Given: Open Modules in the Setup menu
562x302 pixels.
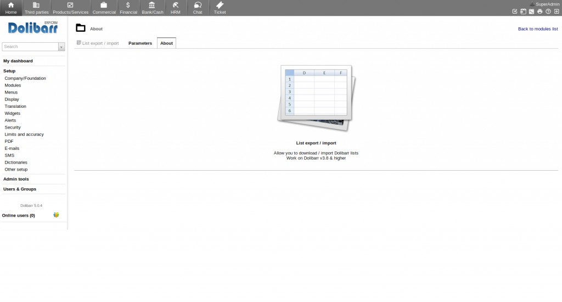Looking at the screenshot, I should pyautogui.click(x=13, y=85).
